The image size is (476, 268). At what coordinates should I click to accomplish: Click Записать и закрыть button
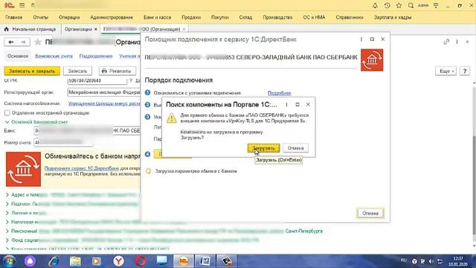click(32, 71)
